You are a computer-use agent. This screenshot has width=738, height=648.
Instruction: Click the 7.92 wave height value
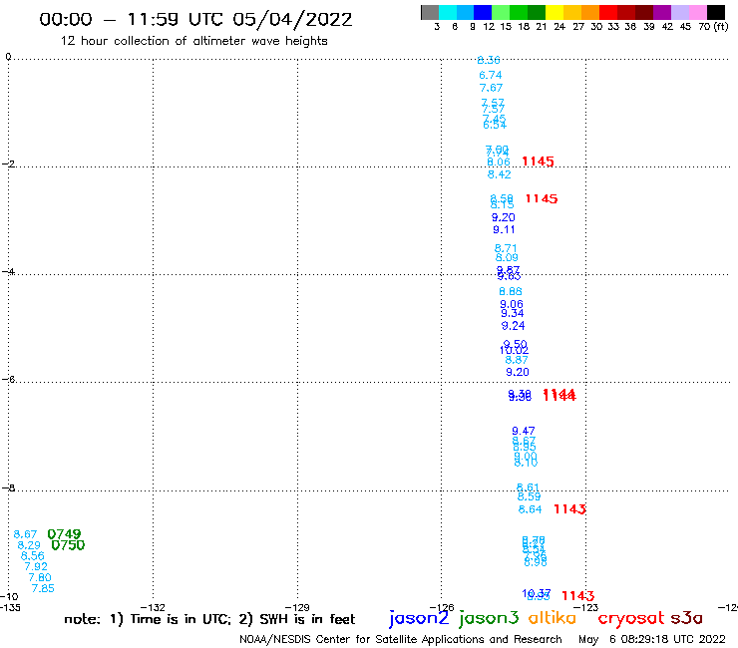coord(36,566)
